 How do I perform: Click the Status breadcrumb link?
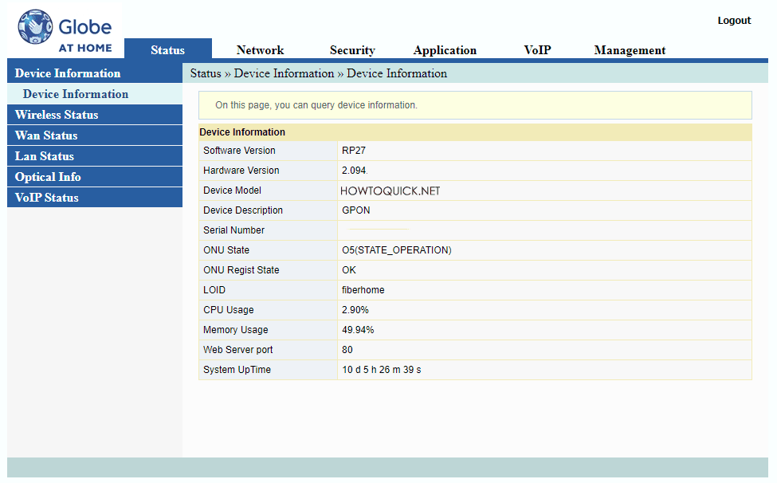click(x=205, y=73)
